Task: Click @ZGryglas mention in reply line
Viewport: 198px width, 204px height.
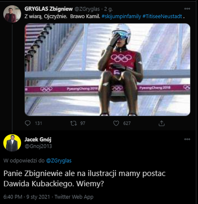Action: point(59,161)
